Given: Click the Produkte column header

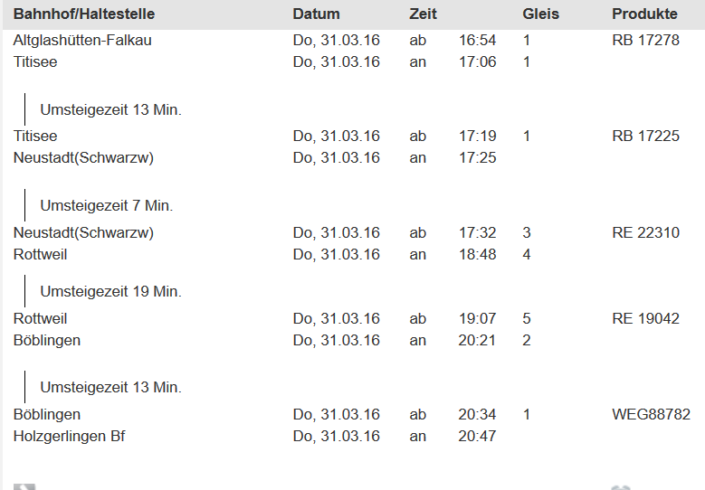Looking at the screenshot, I should [x=644, y=14].
